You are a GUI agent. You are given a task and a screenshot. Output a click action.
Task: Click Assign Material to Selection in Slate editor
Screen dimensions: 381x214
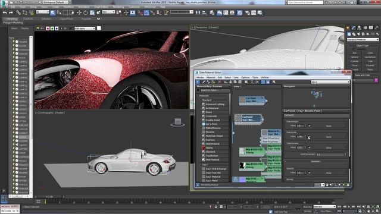point(213,82)
